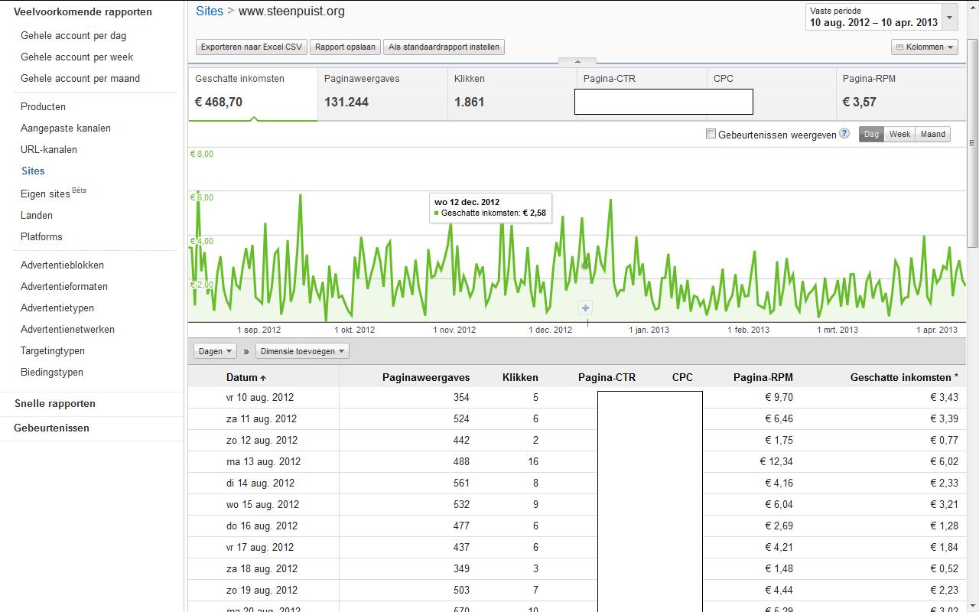Select the Paginaweergaves metric tab
Image resolution: width=979 pixels, height=612 pixels.
click(382, 94)
